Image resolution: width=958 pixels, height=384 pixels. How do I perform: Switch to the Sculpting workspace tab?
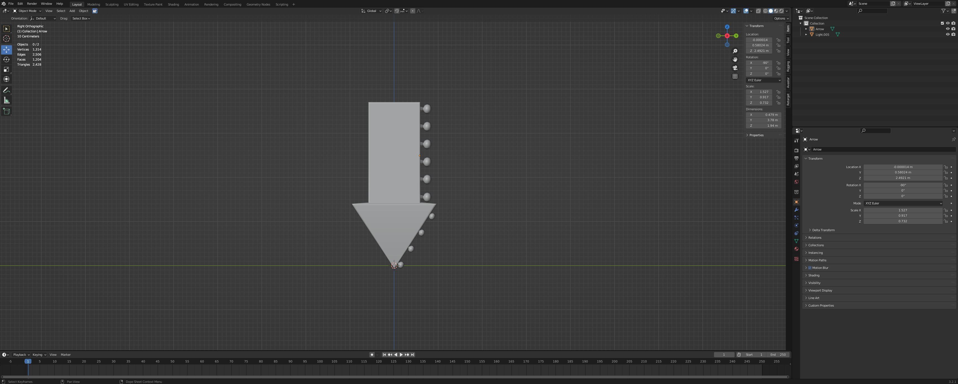(x=112, y=4)
